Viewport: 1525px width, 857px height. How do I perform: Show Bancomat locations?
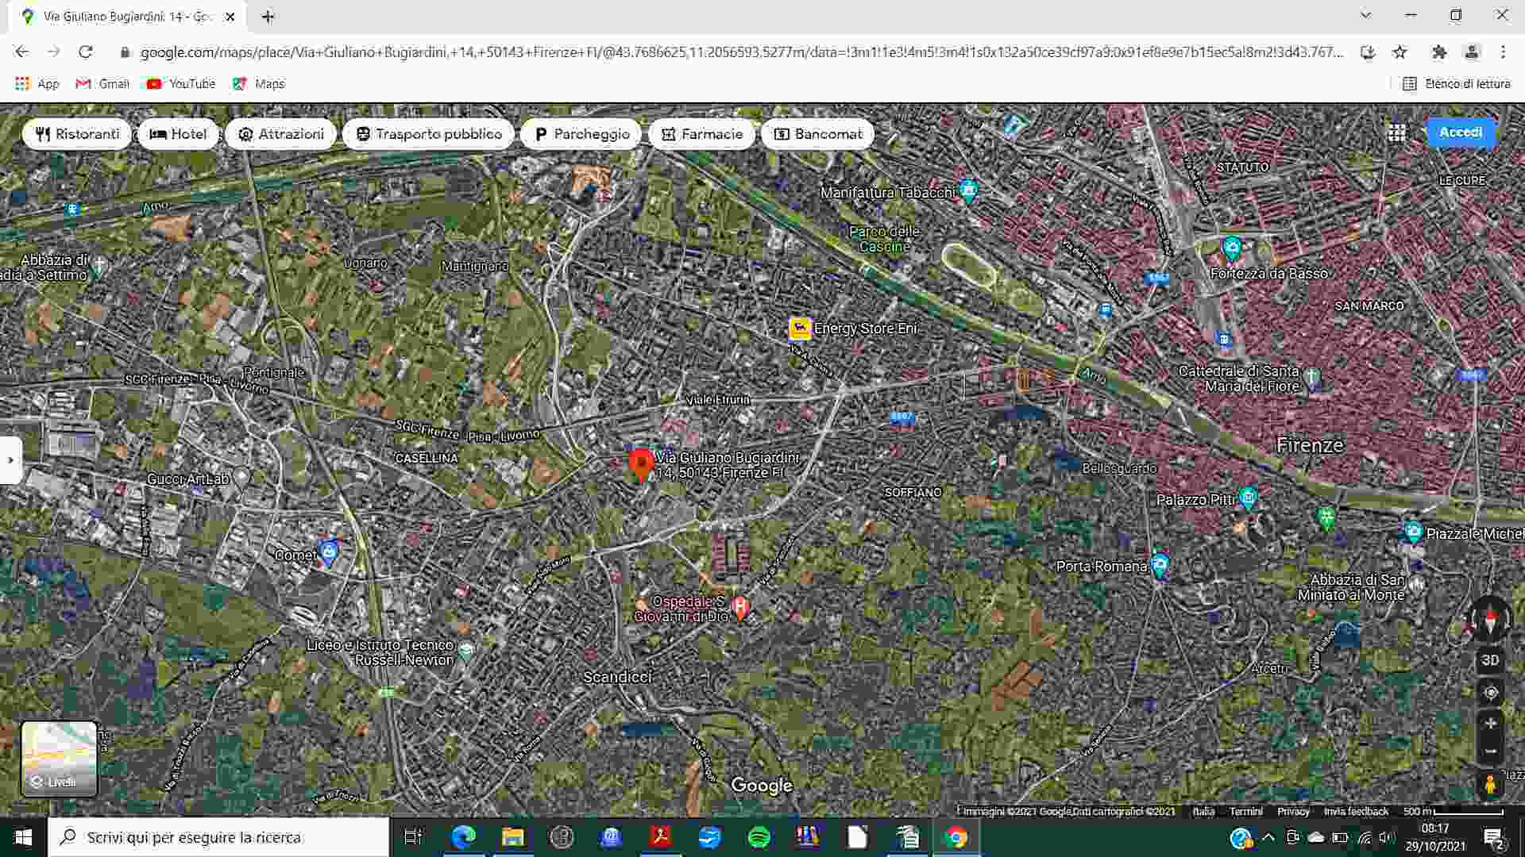coord(817,134)
